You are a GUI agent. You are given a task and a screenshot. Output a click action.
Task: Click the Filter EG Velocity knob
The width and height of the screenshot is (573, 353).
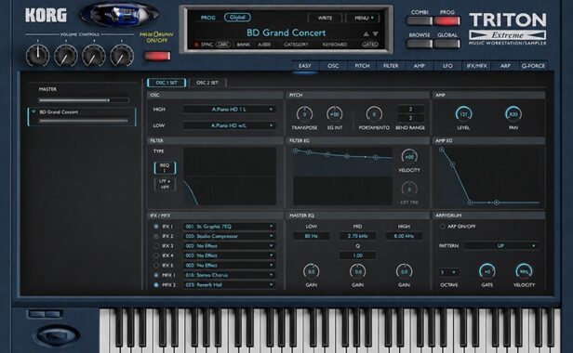tap(409, 157)
